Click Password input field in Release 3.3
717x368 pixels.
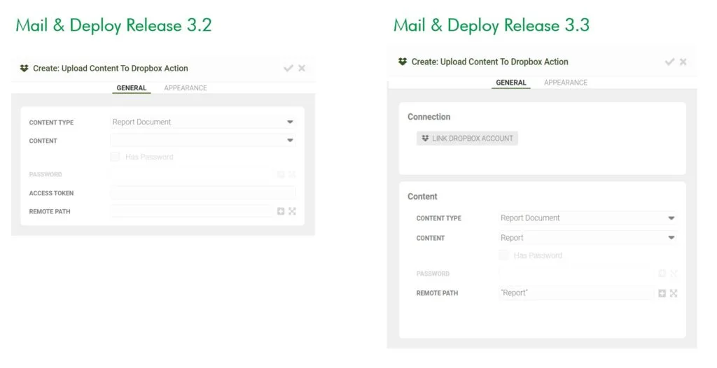(577, 274)
